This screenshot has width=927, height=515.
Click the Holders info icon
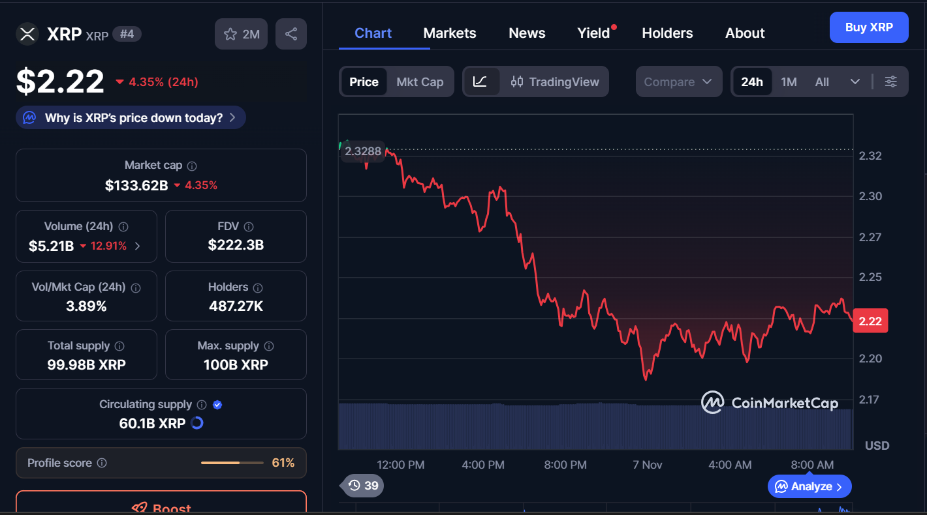click(258, 287)
